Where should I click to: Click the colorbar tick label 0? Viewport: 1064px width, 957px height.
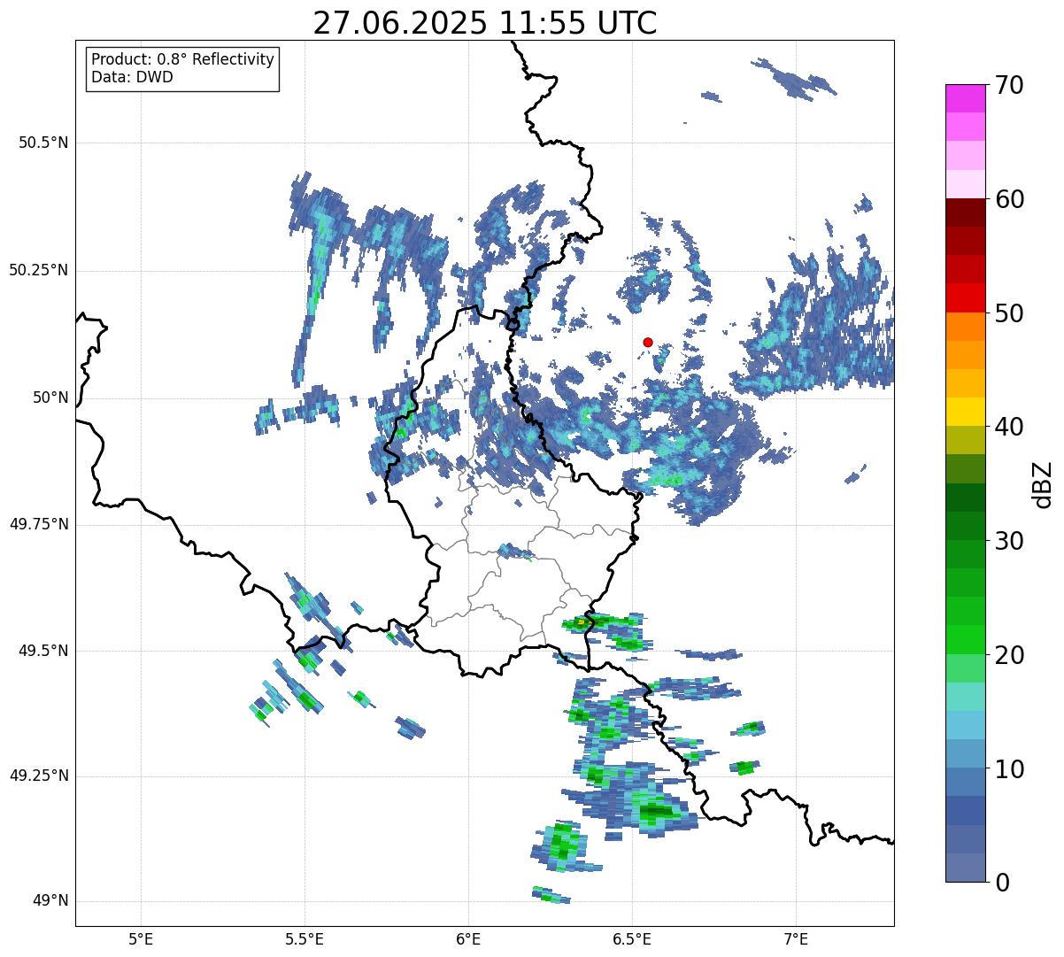point(1001,883)
